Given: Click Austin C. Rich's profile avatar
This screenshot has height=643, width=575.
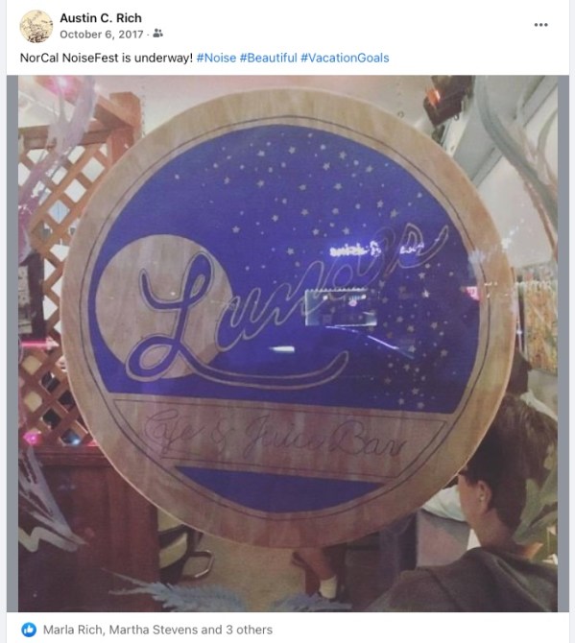Looking at the screenshot, I should coord(36,26).
